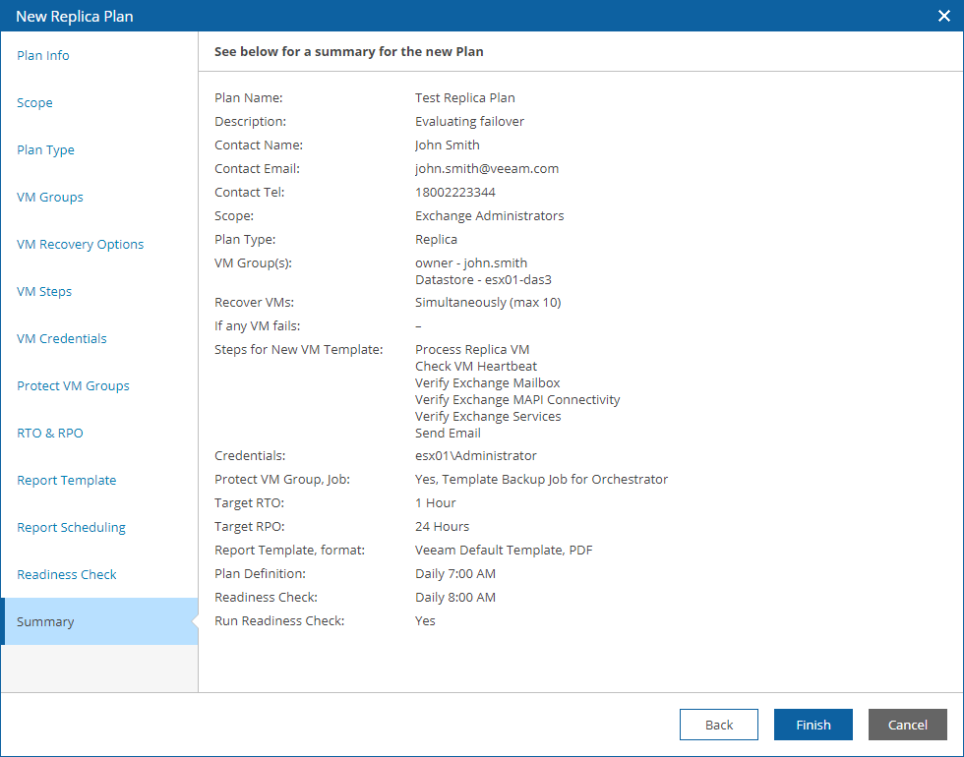Click the 'Protect VM Group, Job:' label
This screenshot has height=757, width=964.
(282, 480)
